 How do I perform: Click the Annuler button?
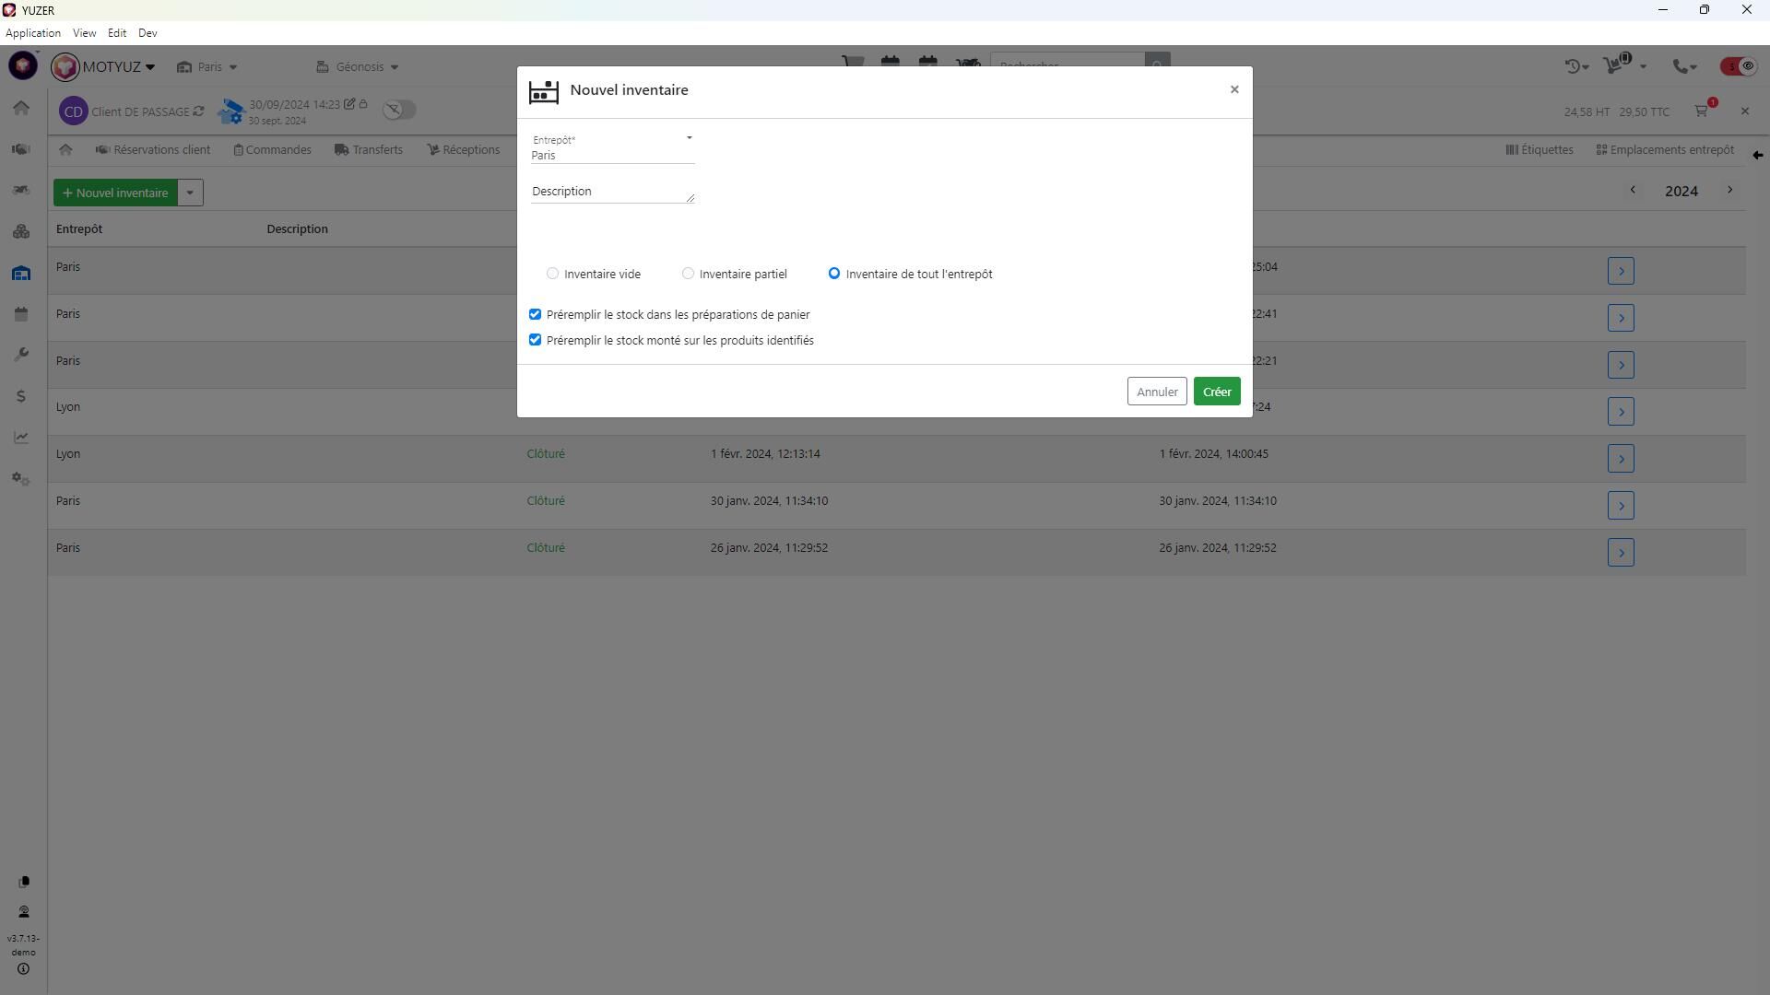tap(1156, 392)
